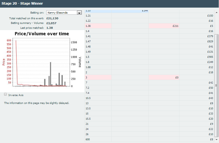This screenshot has width=219, height=143.
Task: Click the Stage 20 - Stage Winner header
Action: tap(22, 4)
